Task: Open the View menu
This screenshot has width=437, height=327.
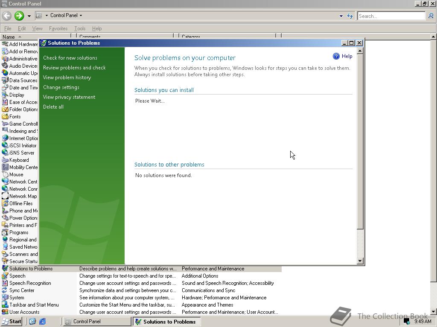Action: tap(38, 29)
